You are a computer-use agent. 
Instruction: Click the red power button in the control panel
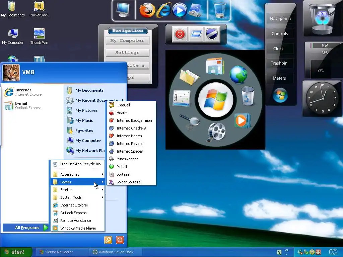pyautogui.click(x=180, y=34)
